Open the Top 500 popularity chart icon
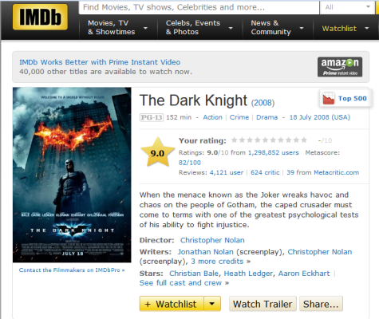Viewport: 379px width, 319px height. [329, 98]
